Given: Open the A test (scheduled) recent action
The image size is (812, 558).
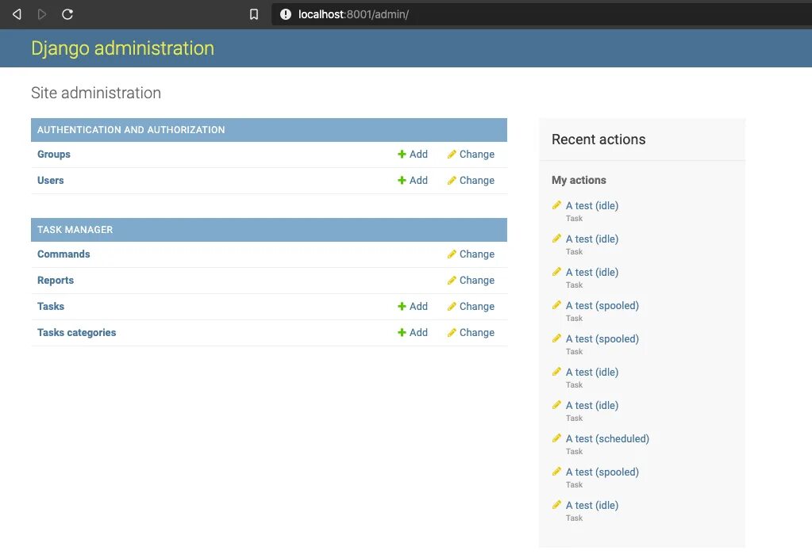Looking at the screenshot, I should (607, 438).
